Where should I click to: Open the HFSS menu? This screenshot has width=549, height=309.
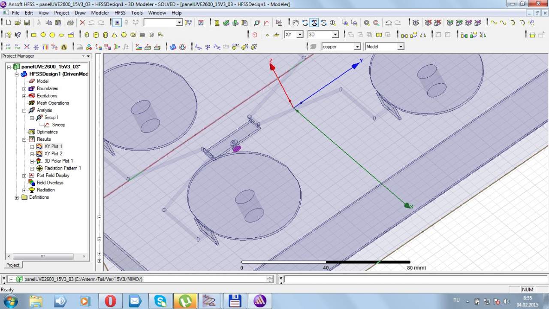(x=120, y=13)
